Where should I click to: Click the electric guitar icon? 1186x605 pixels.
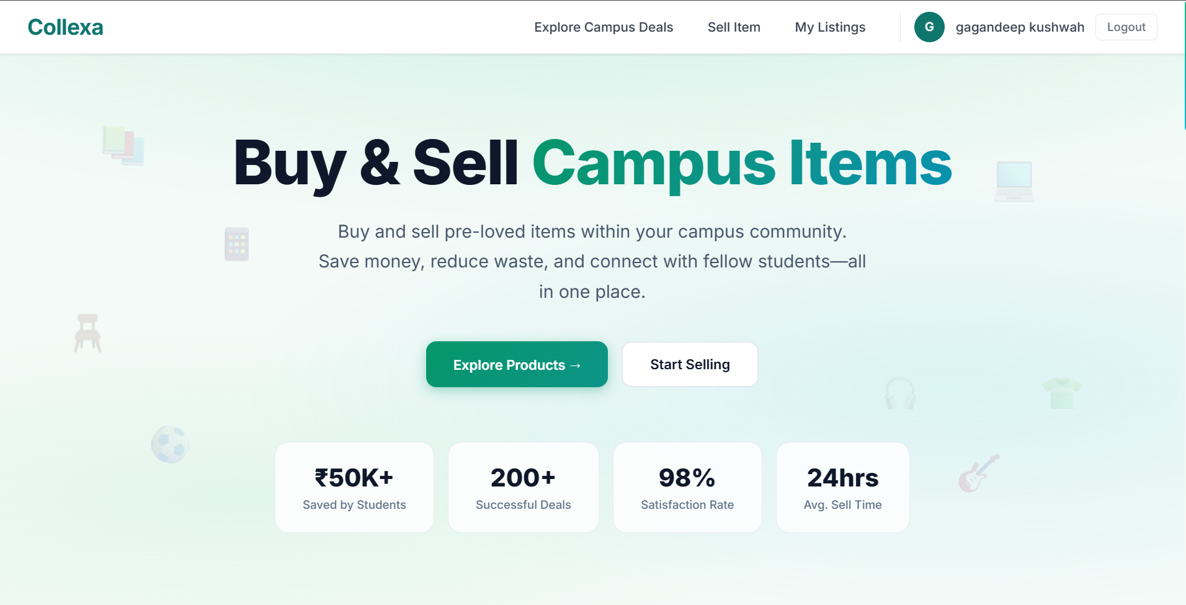click(978, 473)
